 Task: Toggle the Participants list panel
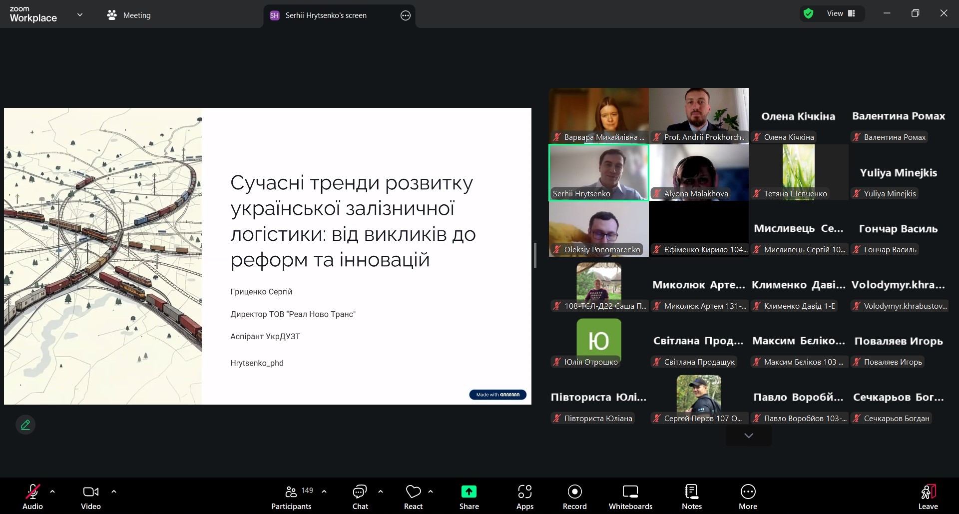(291, 497)
